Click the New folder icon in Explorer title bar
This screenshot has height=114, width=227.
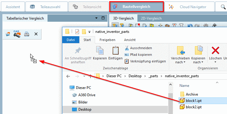pyautogui.click(x=84, y=32)
